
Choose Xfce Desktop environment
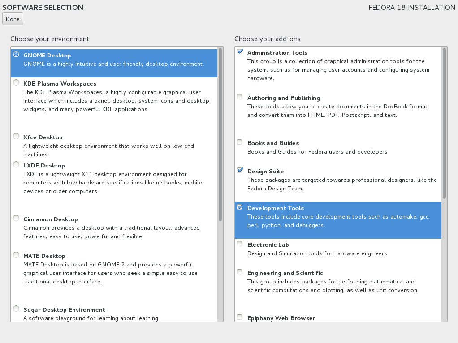point(16,136)
